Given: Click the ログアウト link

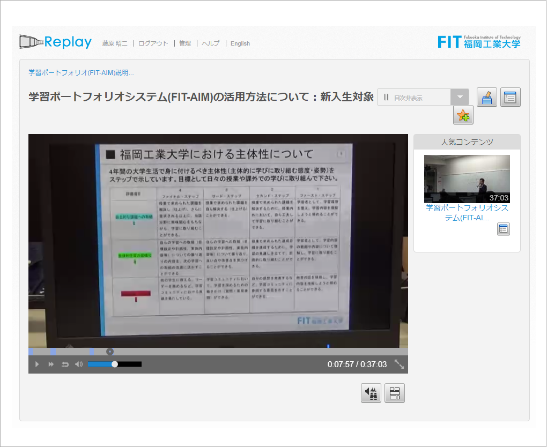Looking at the screenshot, I should pos(153,43).
